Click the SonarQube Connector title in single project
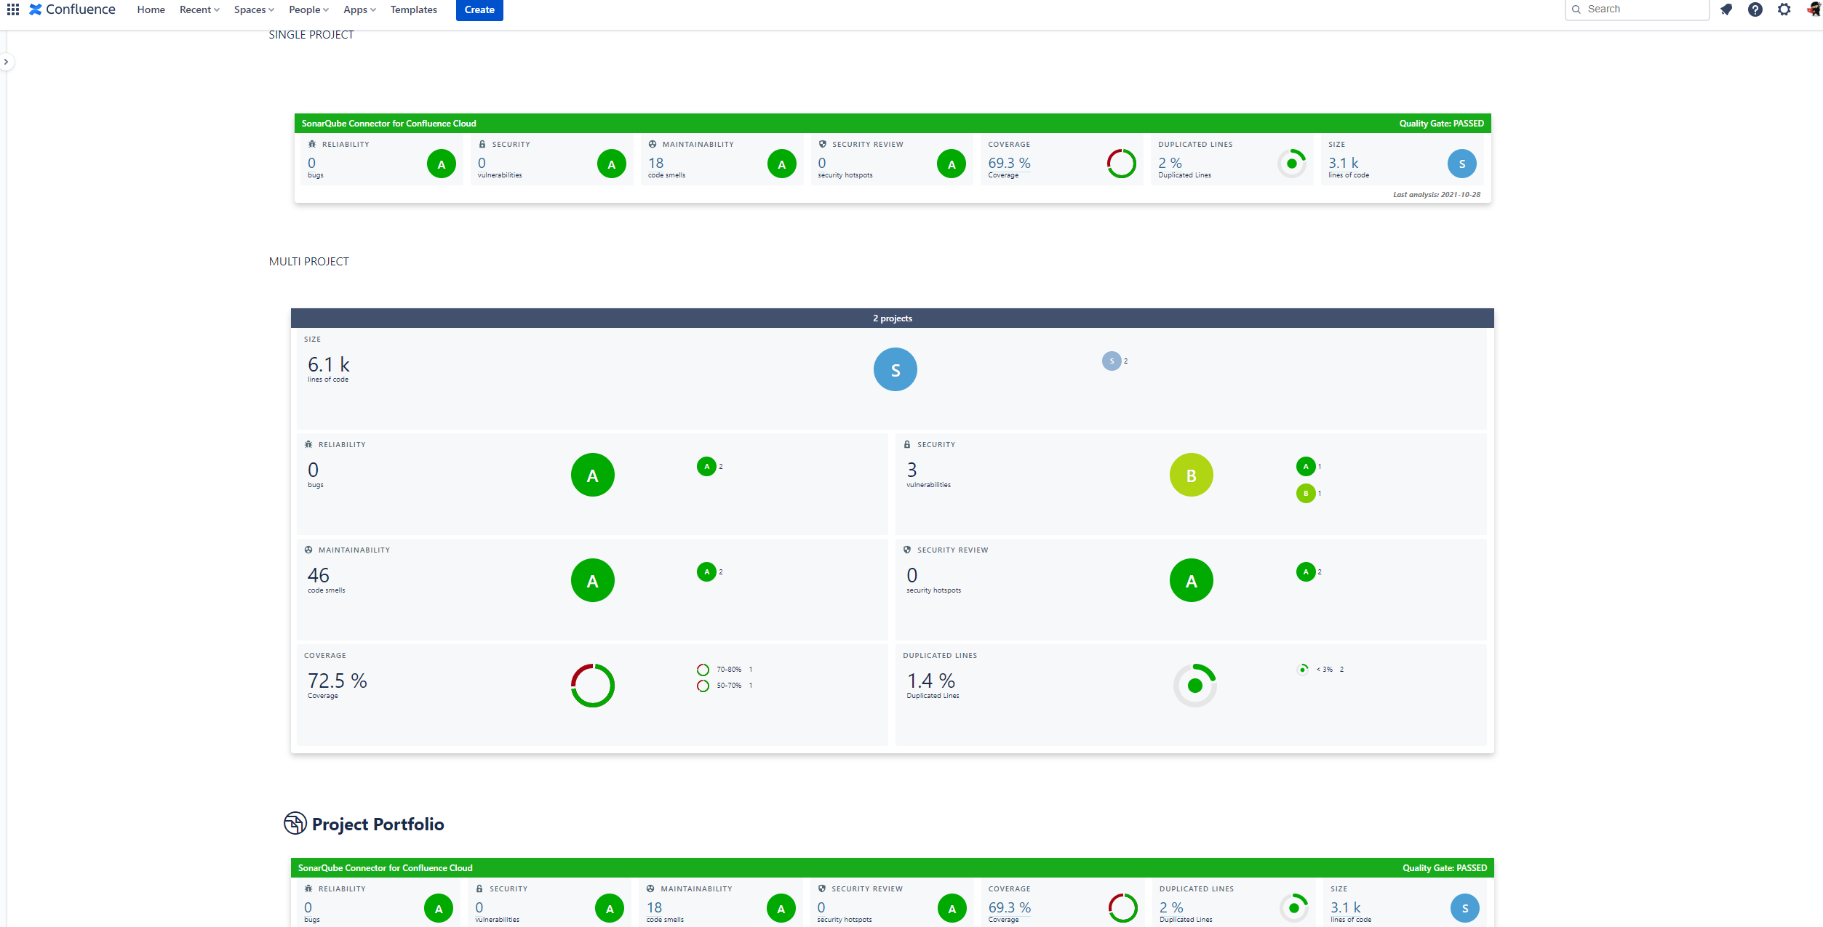This screenshot has height=927, width=1823. 389,124
